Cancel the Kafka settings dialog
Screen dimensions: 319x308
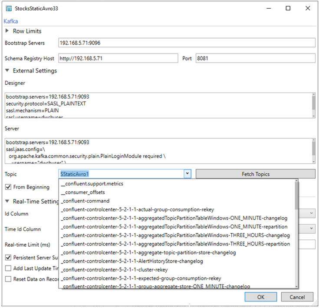pyautogui.click(x=297, y=297)
